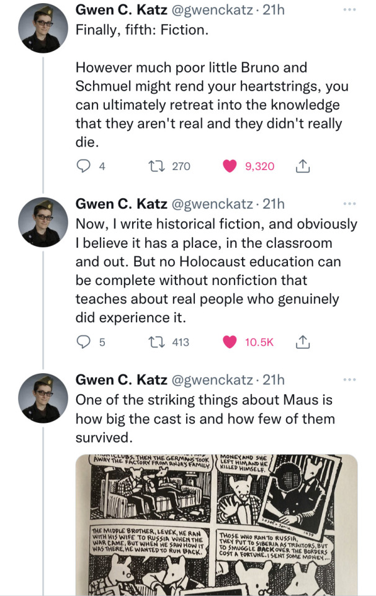Like the tweet with 9,320 likes
The width and height of the screenshot is (376, 596).
[230, 166]
